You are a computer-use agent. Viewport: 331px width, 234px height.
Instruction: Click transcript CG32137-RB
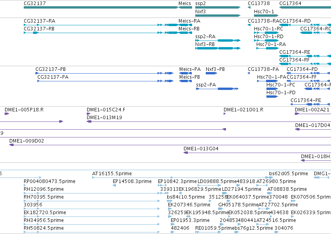101,33
